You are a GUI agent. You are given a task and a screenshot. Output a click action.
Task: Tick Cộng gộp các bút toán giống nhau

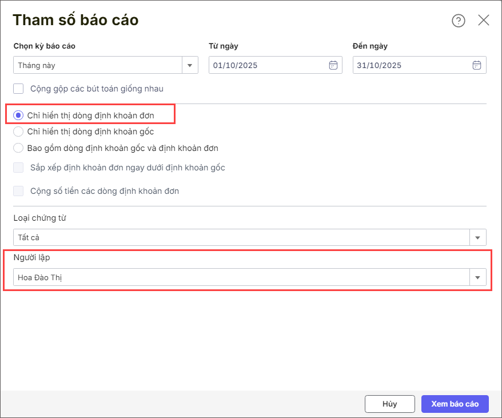(19, 89)
